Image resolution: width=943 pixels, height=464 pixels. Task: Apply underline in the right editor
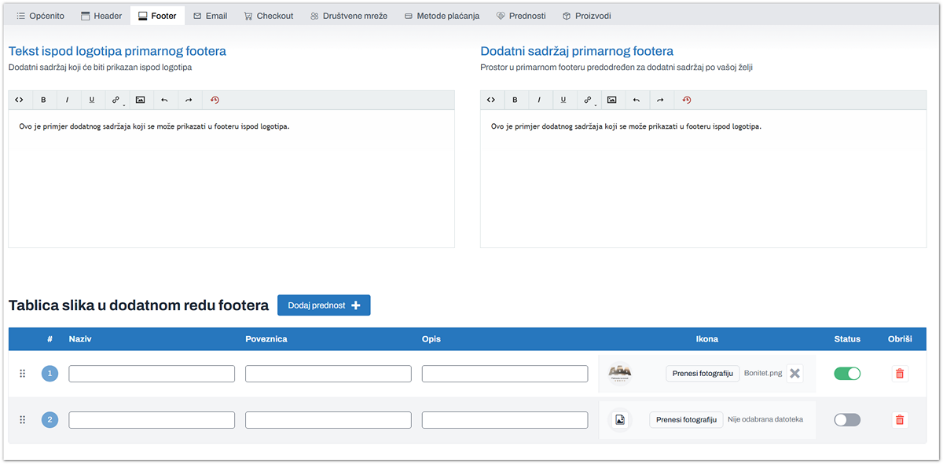coord(563,100)
